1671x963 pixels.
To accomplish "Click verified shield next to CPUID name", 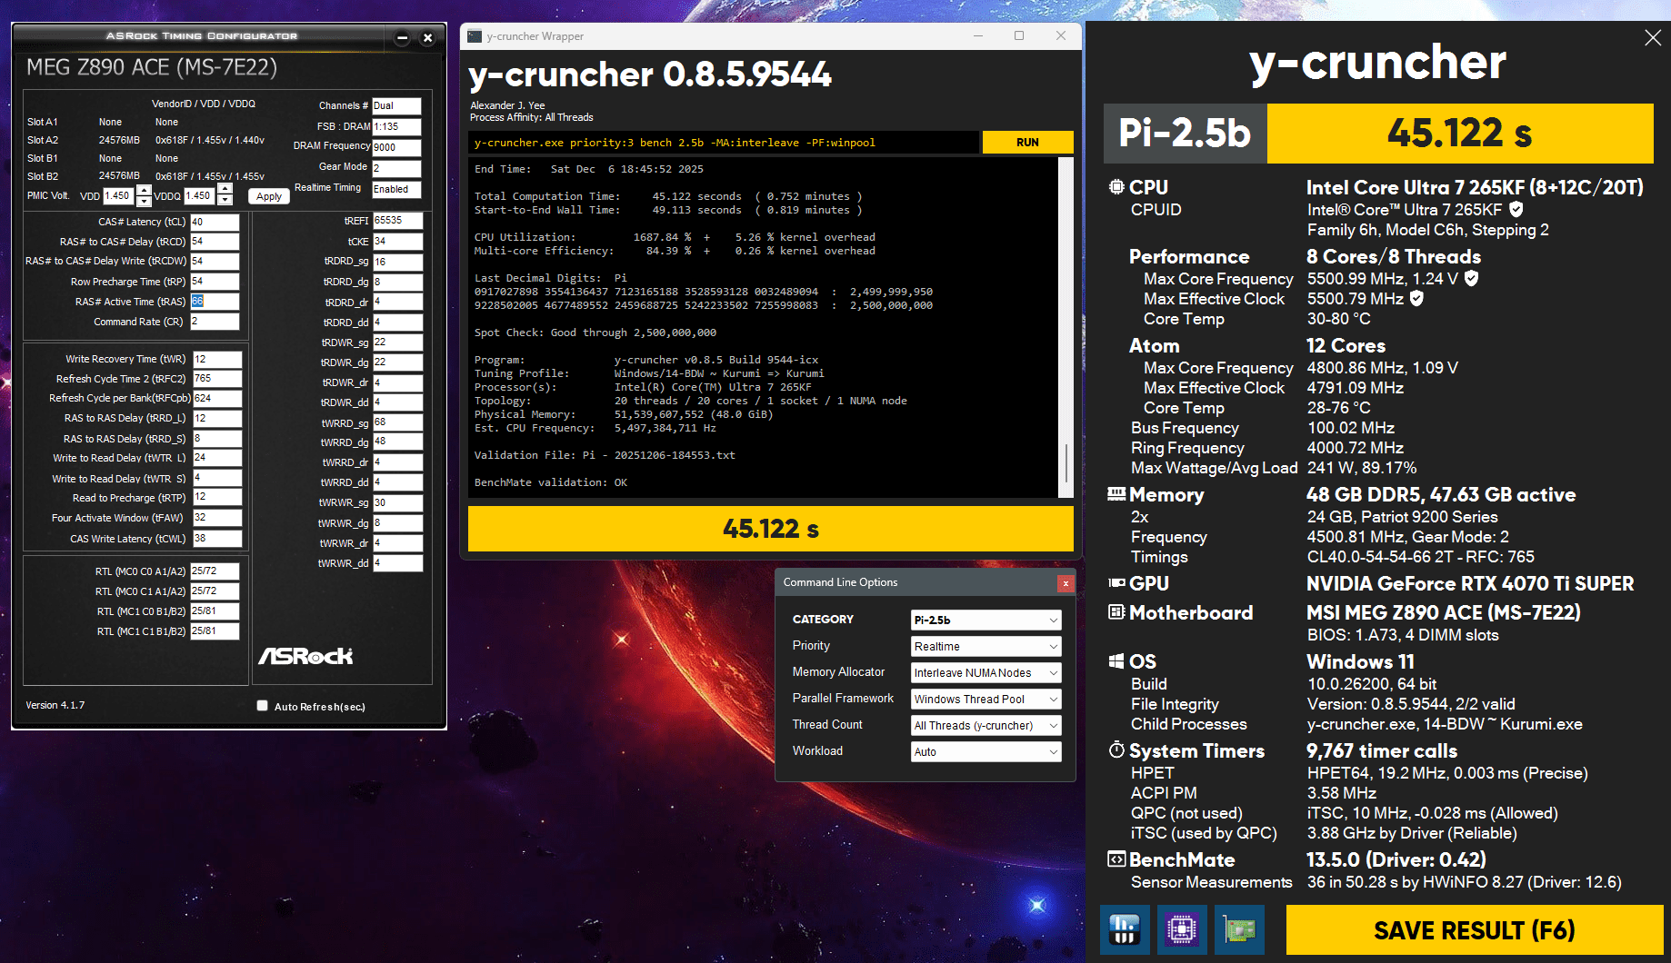I will 1516,209.
